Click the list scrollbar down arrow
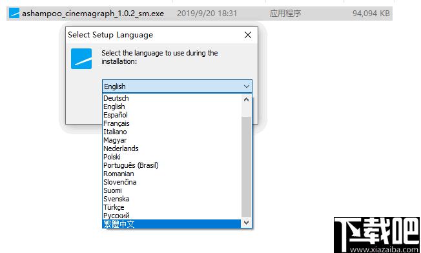Image resolution: width=421 pixels, height=253 pixels. pyautogui.click(x=246, y=223)
